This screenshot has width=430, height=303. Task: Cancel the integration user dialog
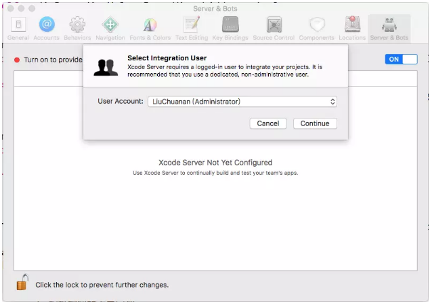coord(268,123)
